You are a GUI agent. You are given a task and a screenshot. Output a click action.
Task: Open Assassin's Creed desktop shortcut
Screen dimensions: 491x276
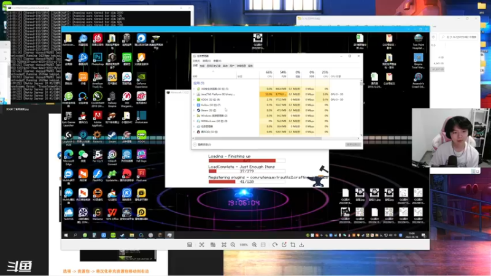coord(418,80)
